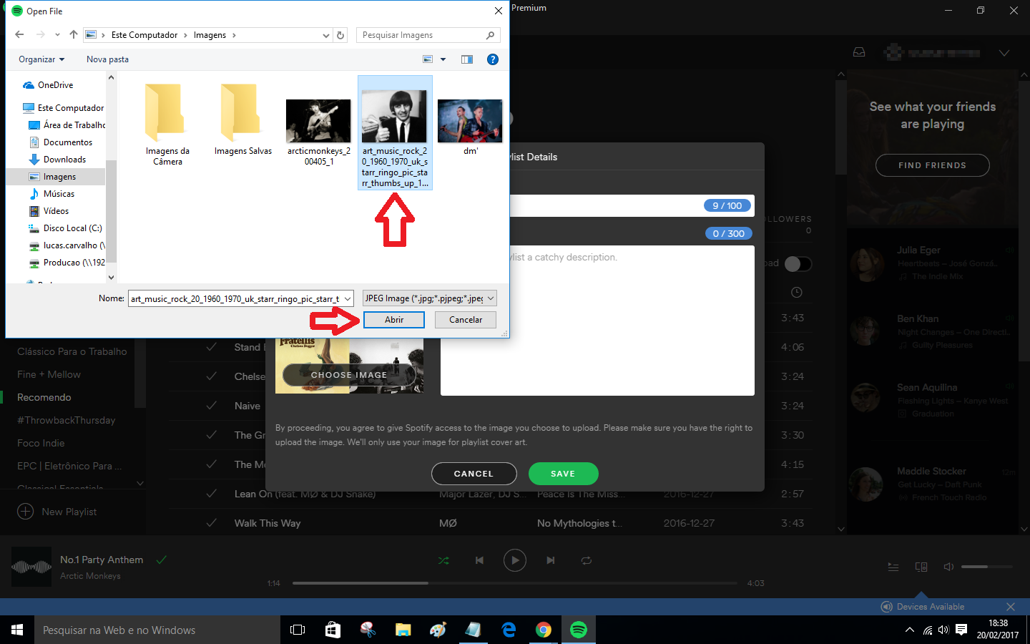Open the play queue icon
This screenshot has height=644, width=1030.
coord(893,567)
